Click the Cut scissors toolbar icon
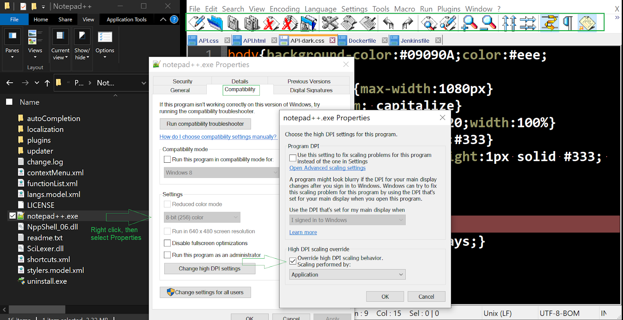The width and height of the screenshot is (623, 320). pos(330,23)
